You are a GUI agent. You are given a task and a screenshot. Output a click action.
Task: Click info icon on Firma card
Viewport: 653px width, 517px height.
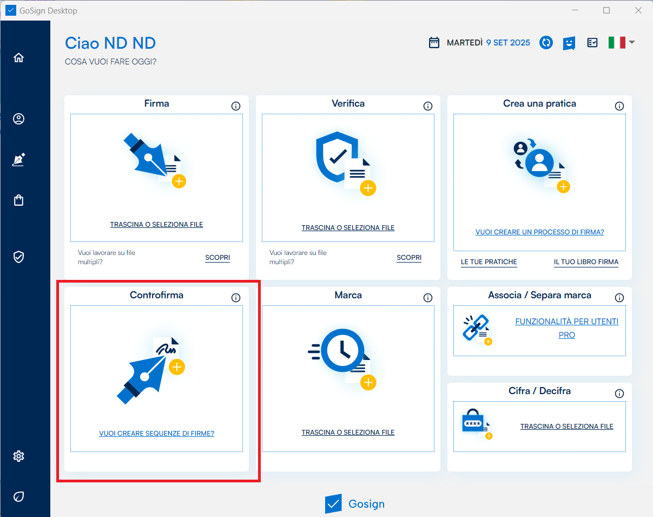point(236,106)
